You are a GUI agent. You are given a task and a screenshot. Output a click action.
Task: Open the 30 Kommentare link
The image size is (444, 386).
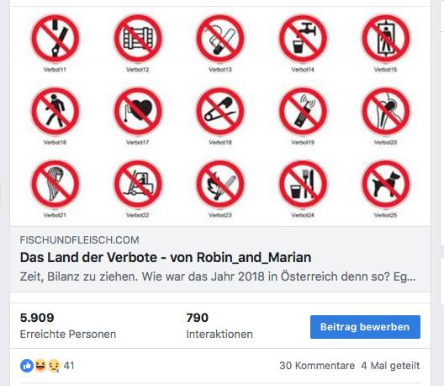point(317,366)
